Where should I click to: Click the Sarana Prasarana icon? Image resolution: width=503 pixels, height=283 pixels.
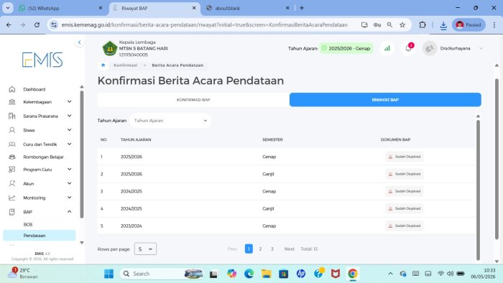[12, 116]
